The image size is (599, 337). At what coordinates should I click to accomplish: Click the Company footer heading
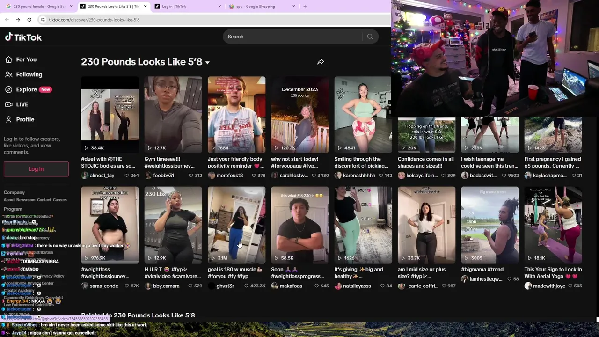click(14, 192)
